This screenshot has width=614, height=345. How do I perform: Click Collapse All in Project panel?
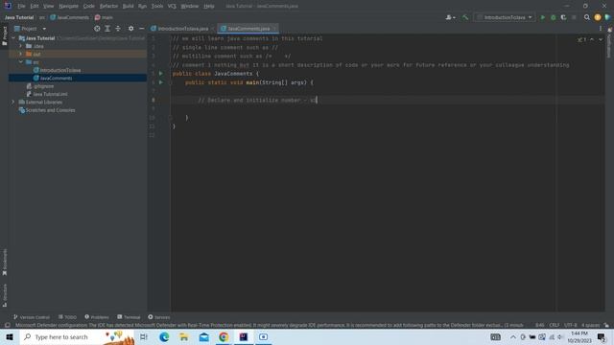pyautogui.click(x=118, y=29)
